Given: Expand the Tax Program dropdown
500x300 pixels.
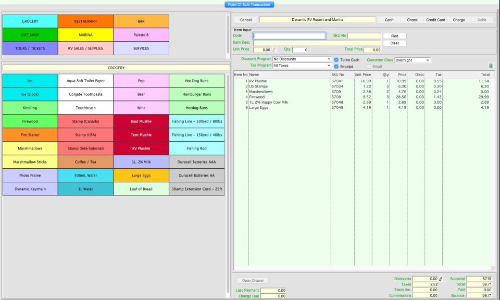Looking at the screenshot, I should coord(302,66).
